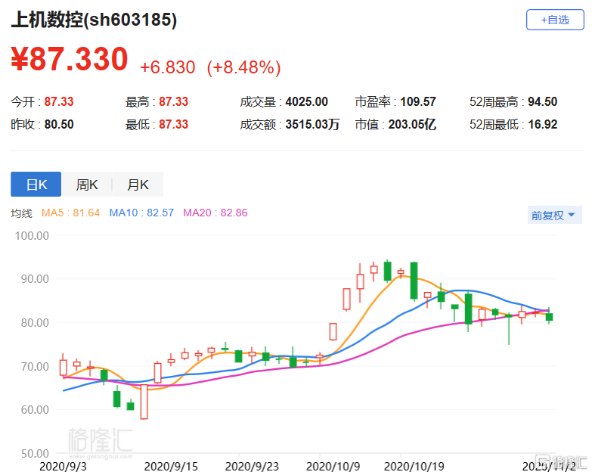Click the 70.00 y-axis label

[35, 366]
